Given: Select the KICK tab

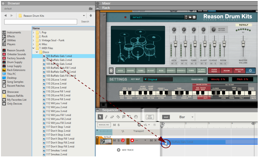Looking at the screenshot, I should click(120, 70).
